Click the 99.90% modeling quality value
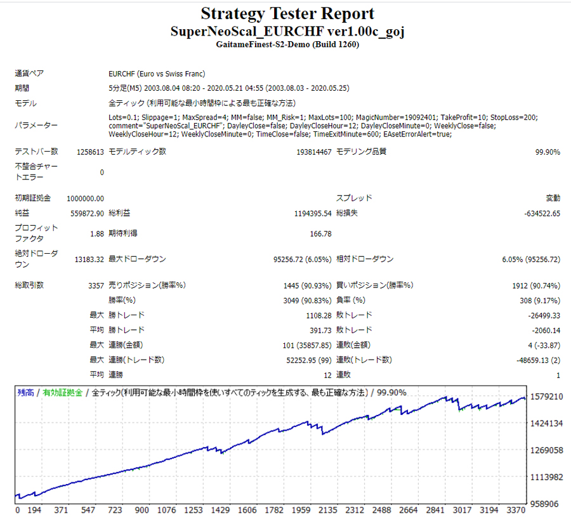The width and height of the screenshot is (571, 517). click(x=548, y=152)
